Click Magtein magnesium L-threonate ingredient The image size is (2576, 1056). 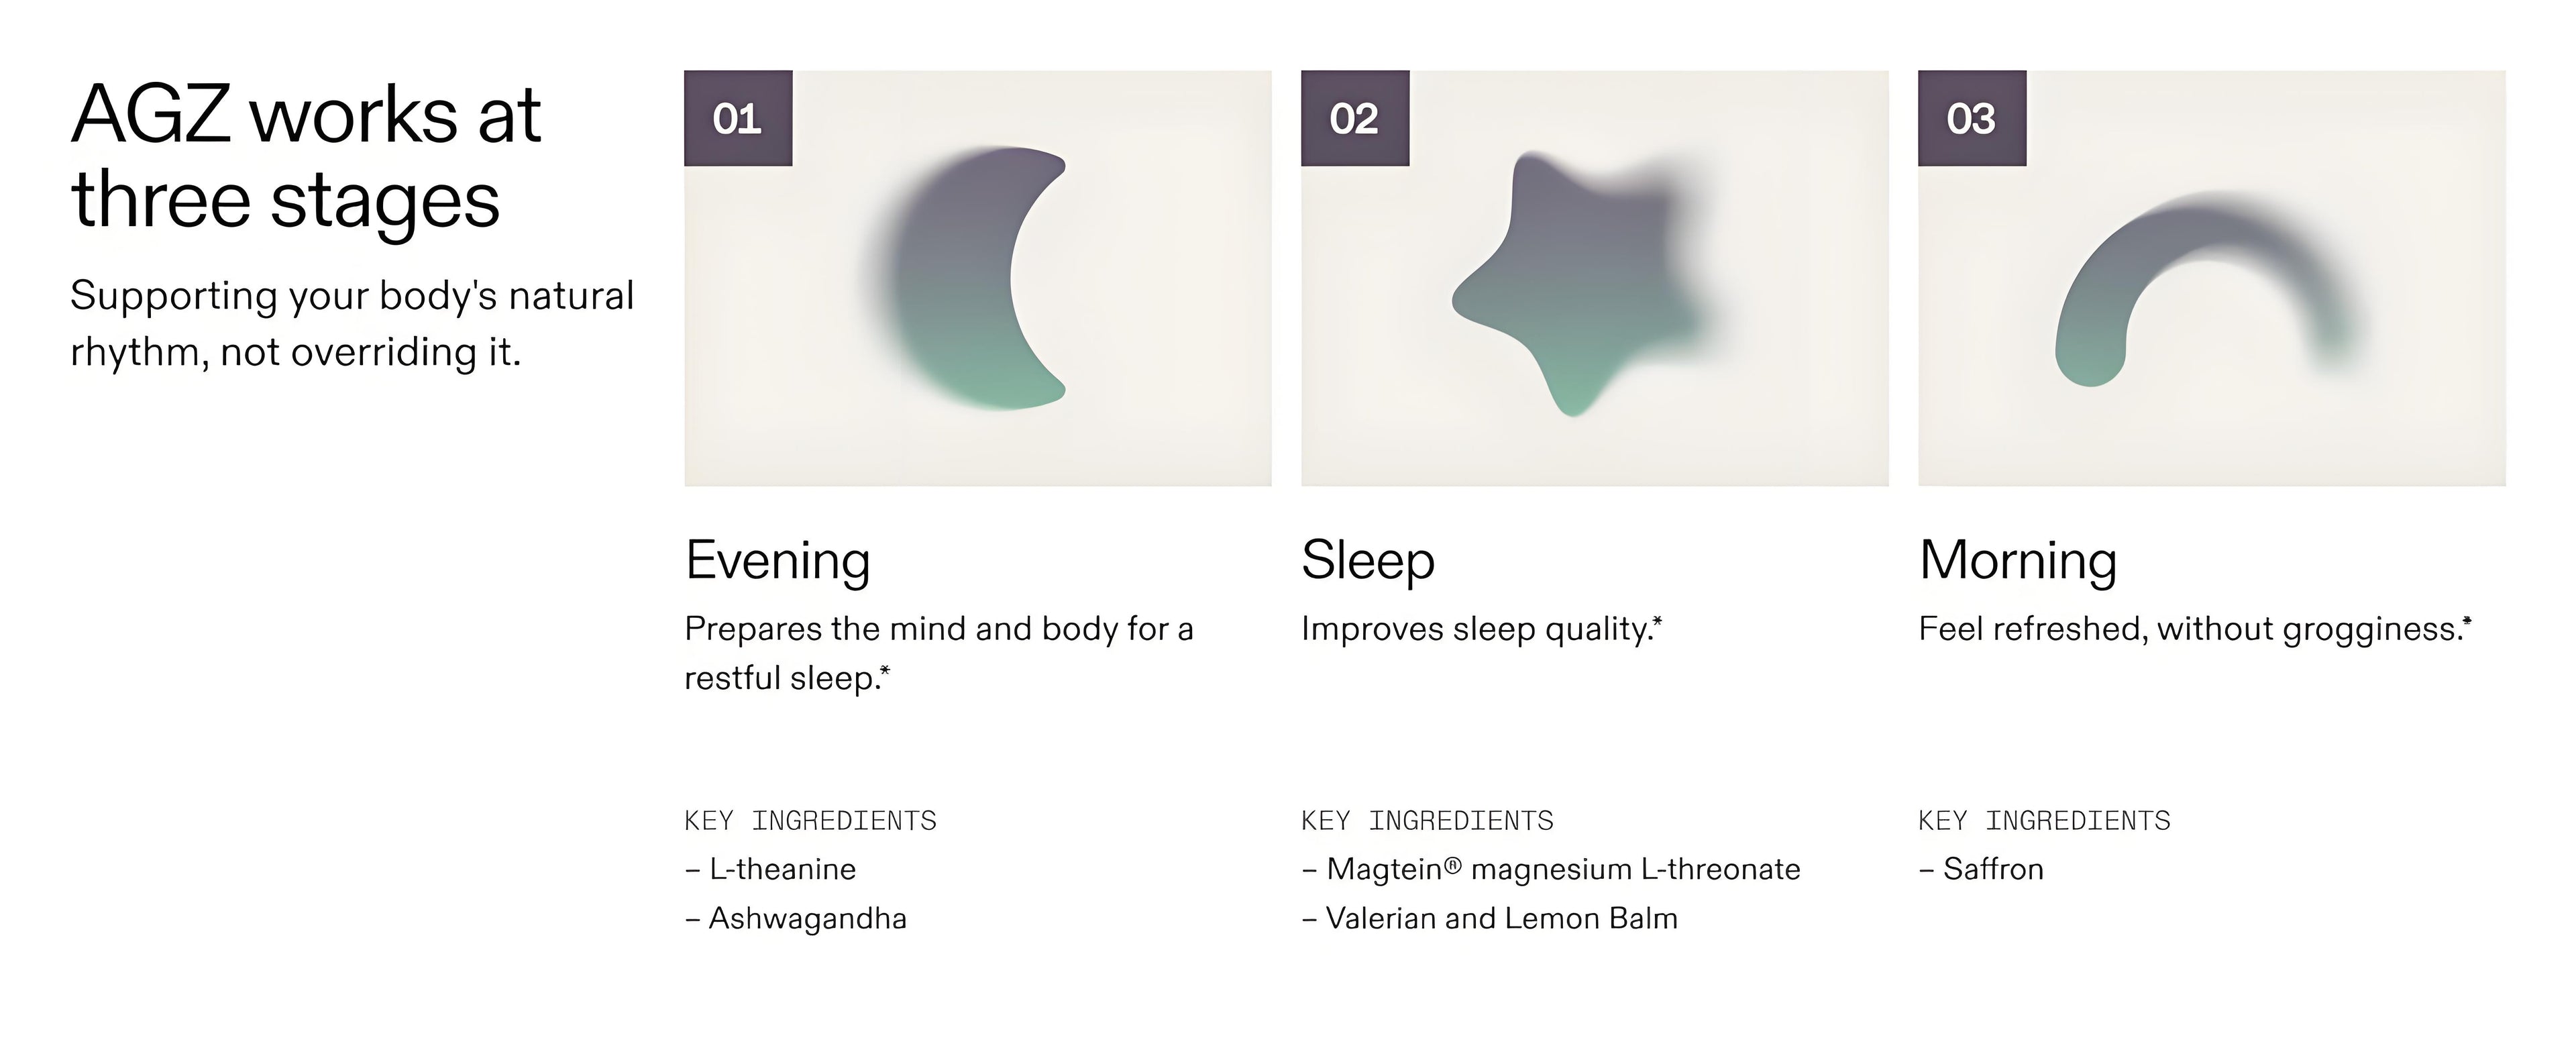pos(1562,869)
